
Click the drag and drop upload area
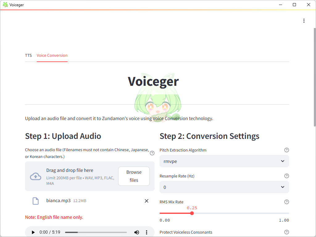tap(90, 176)
